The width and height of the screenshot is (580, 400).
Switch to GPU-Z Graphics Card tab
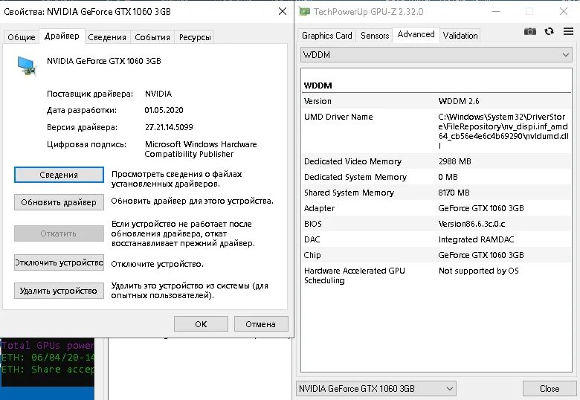pos(326,36)
